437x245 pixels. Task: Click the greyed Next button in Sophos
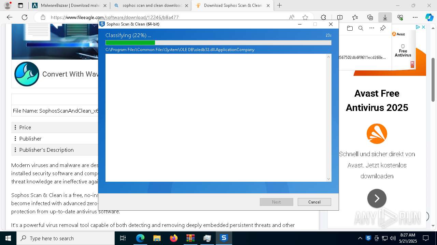point(277,202)
